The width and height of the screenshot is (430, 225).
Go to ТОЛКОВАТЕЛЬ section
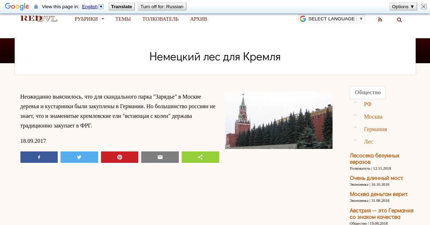coord(160,19)
